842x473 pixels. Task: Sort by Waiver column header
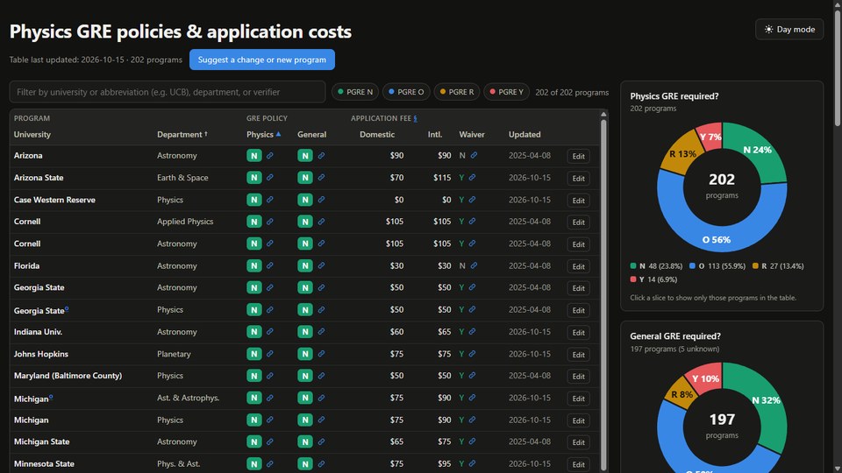(472, 134)
